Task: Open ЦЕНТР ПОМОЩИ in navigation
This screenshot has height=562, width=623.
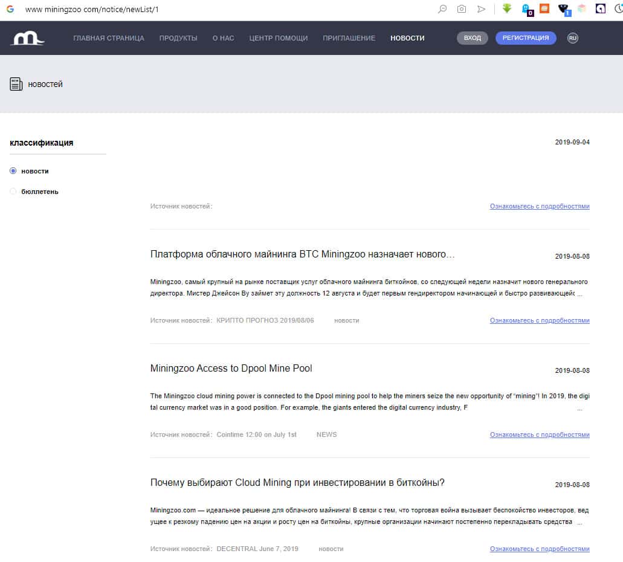Action: point(279,38)
